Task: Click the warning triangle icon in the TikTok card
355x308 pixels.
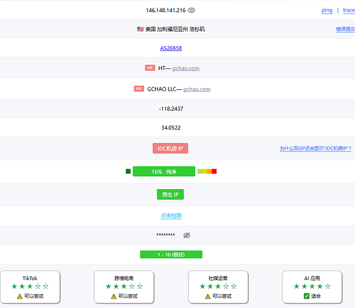Action: click(x=20, y=296)
